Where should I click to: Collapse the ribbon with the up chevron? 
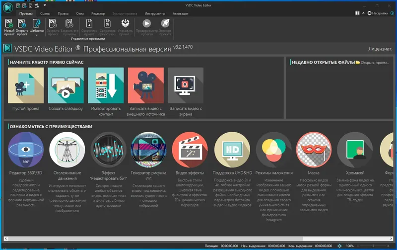(x=363, y=13)
